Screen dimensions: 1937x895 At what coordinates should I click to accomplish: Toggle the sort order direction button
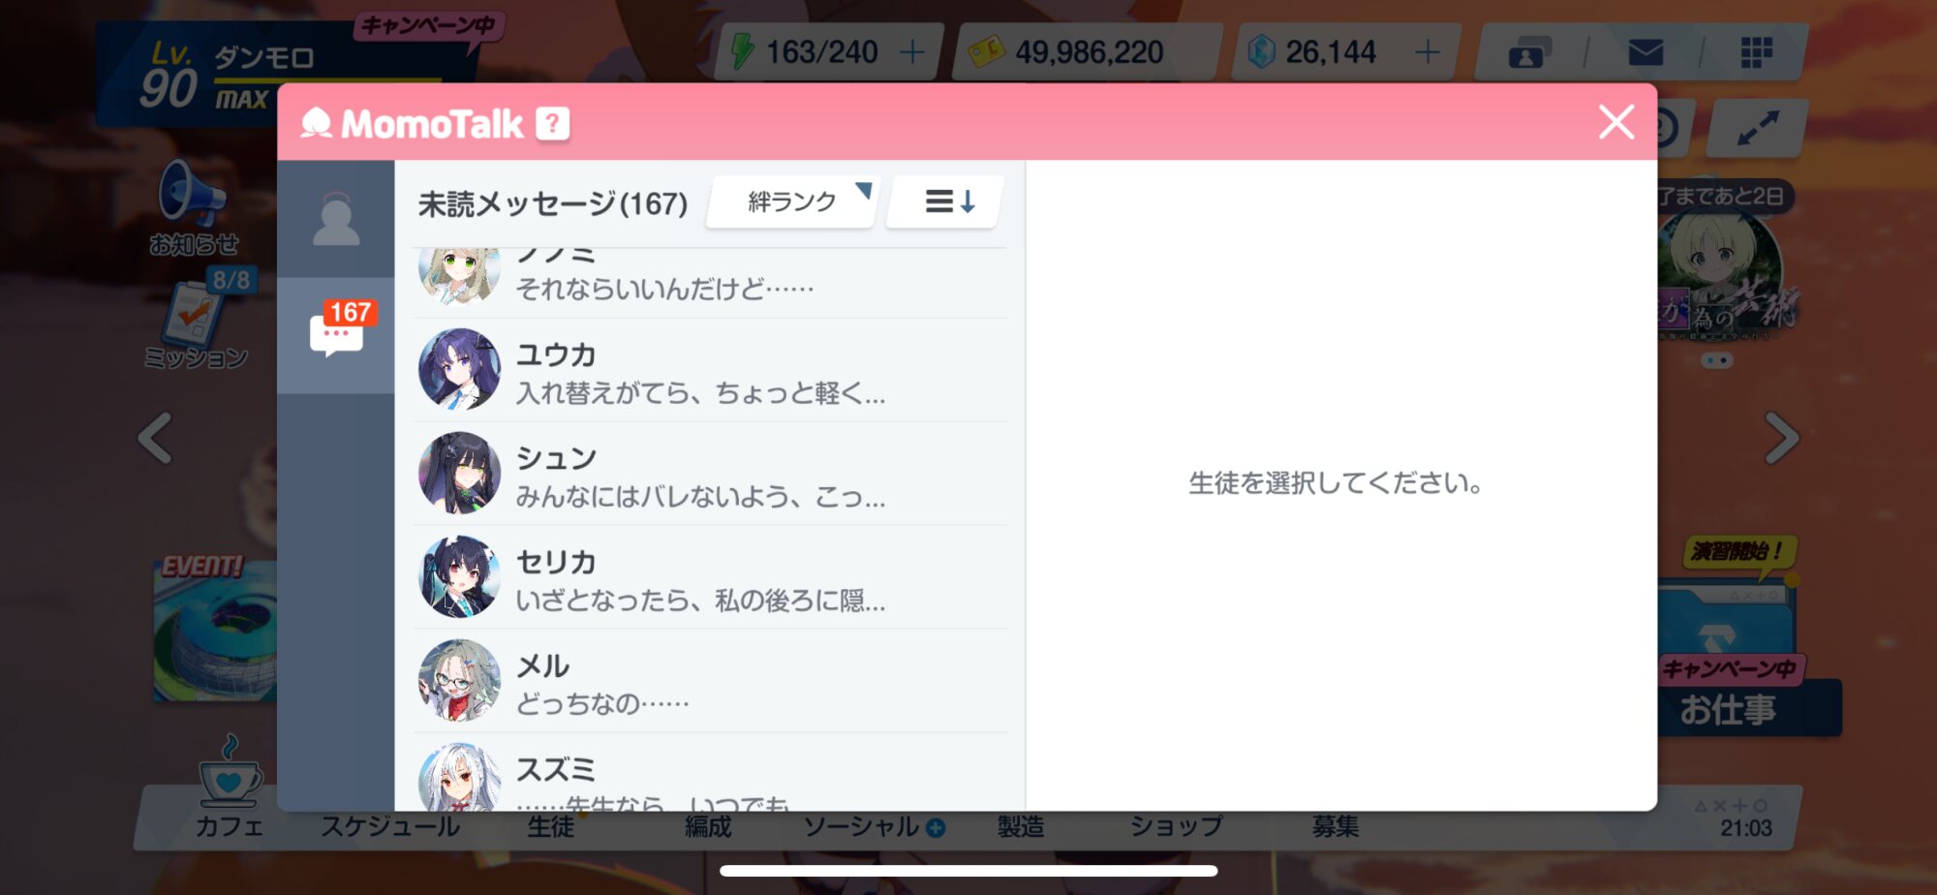946,201
